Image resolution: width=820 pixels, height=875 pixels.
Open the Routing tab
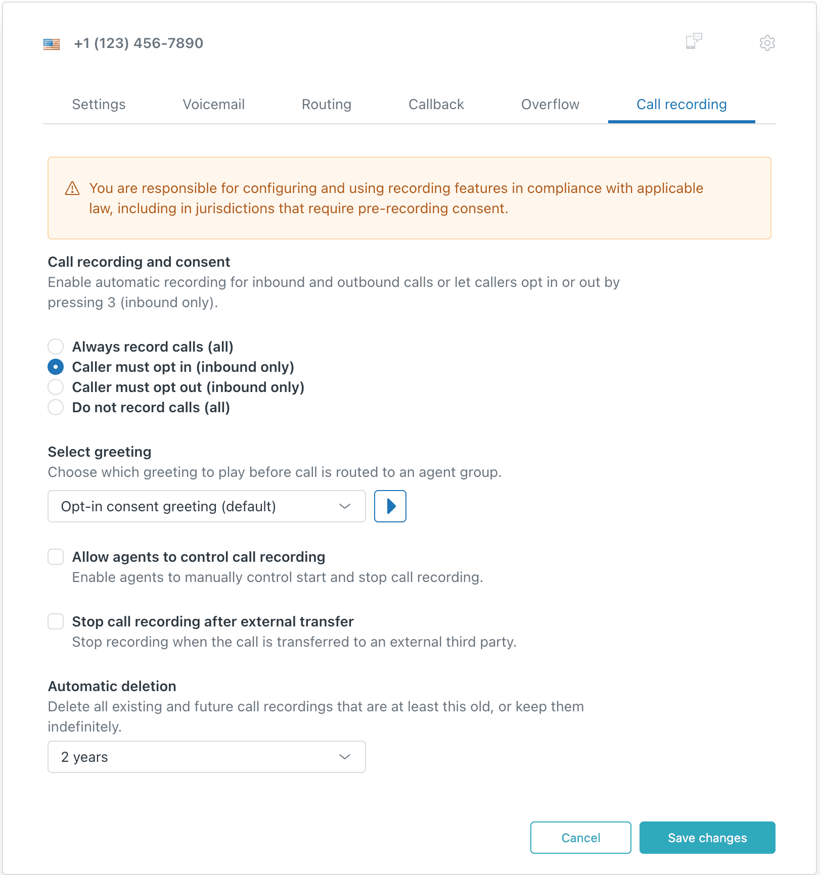(x=326, y=104)
